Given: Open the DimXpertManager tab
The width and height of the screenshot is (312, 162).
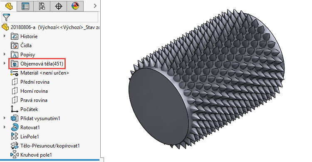Looking at the screenshot, I should click(59, 6).
